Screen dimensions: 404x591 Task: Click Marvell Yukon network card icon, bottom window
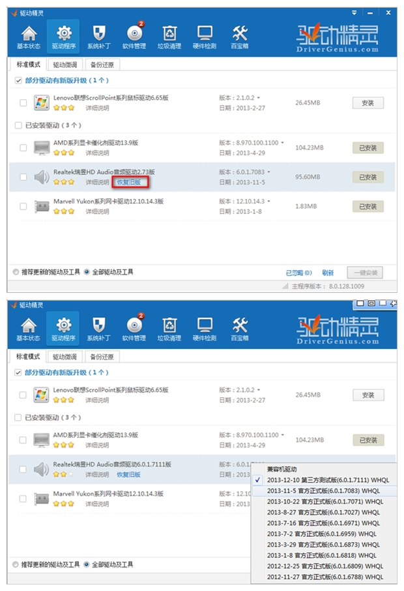[41, 498]
